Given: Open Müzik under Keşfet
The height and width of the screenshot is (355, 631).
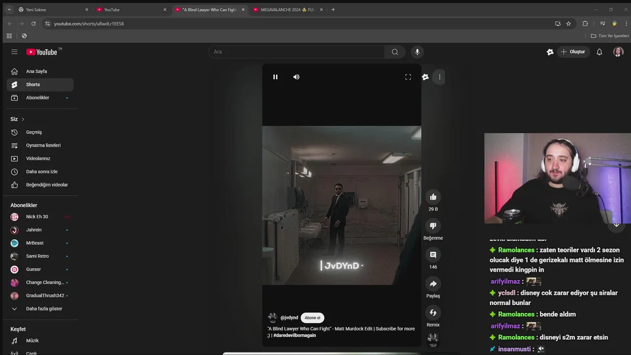Looking at the screenshot, I should pos(40,341).
